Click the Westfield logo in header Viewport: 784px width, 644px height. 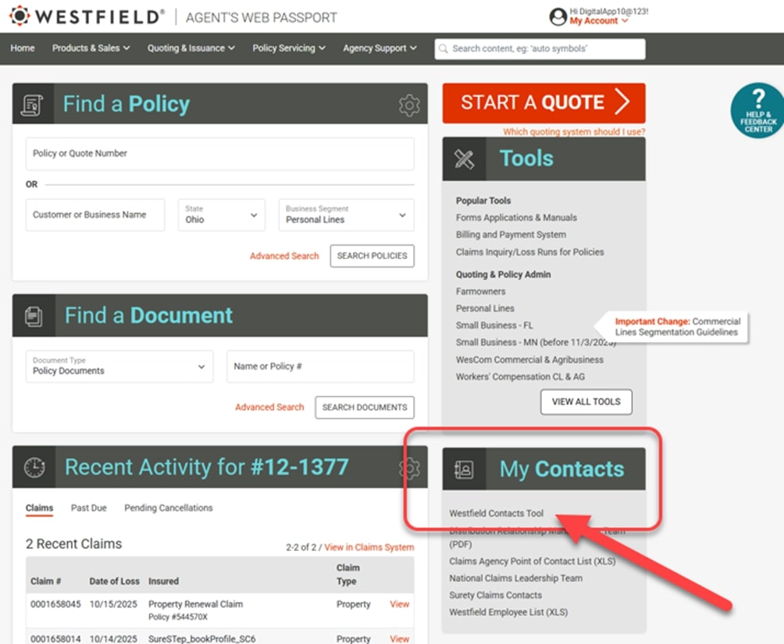pos(87,16)
